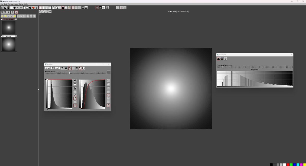Click the Help question mark in the Histogram window
Screen dimensions: 306x166
point(225,59)
